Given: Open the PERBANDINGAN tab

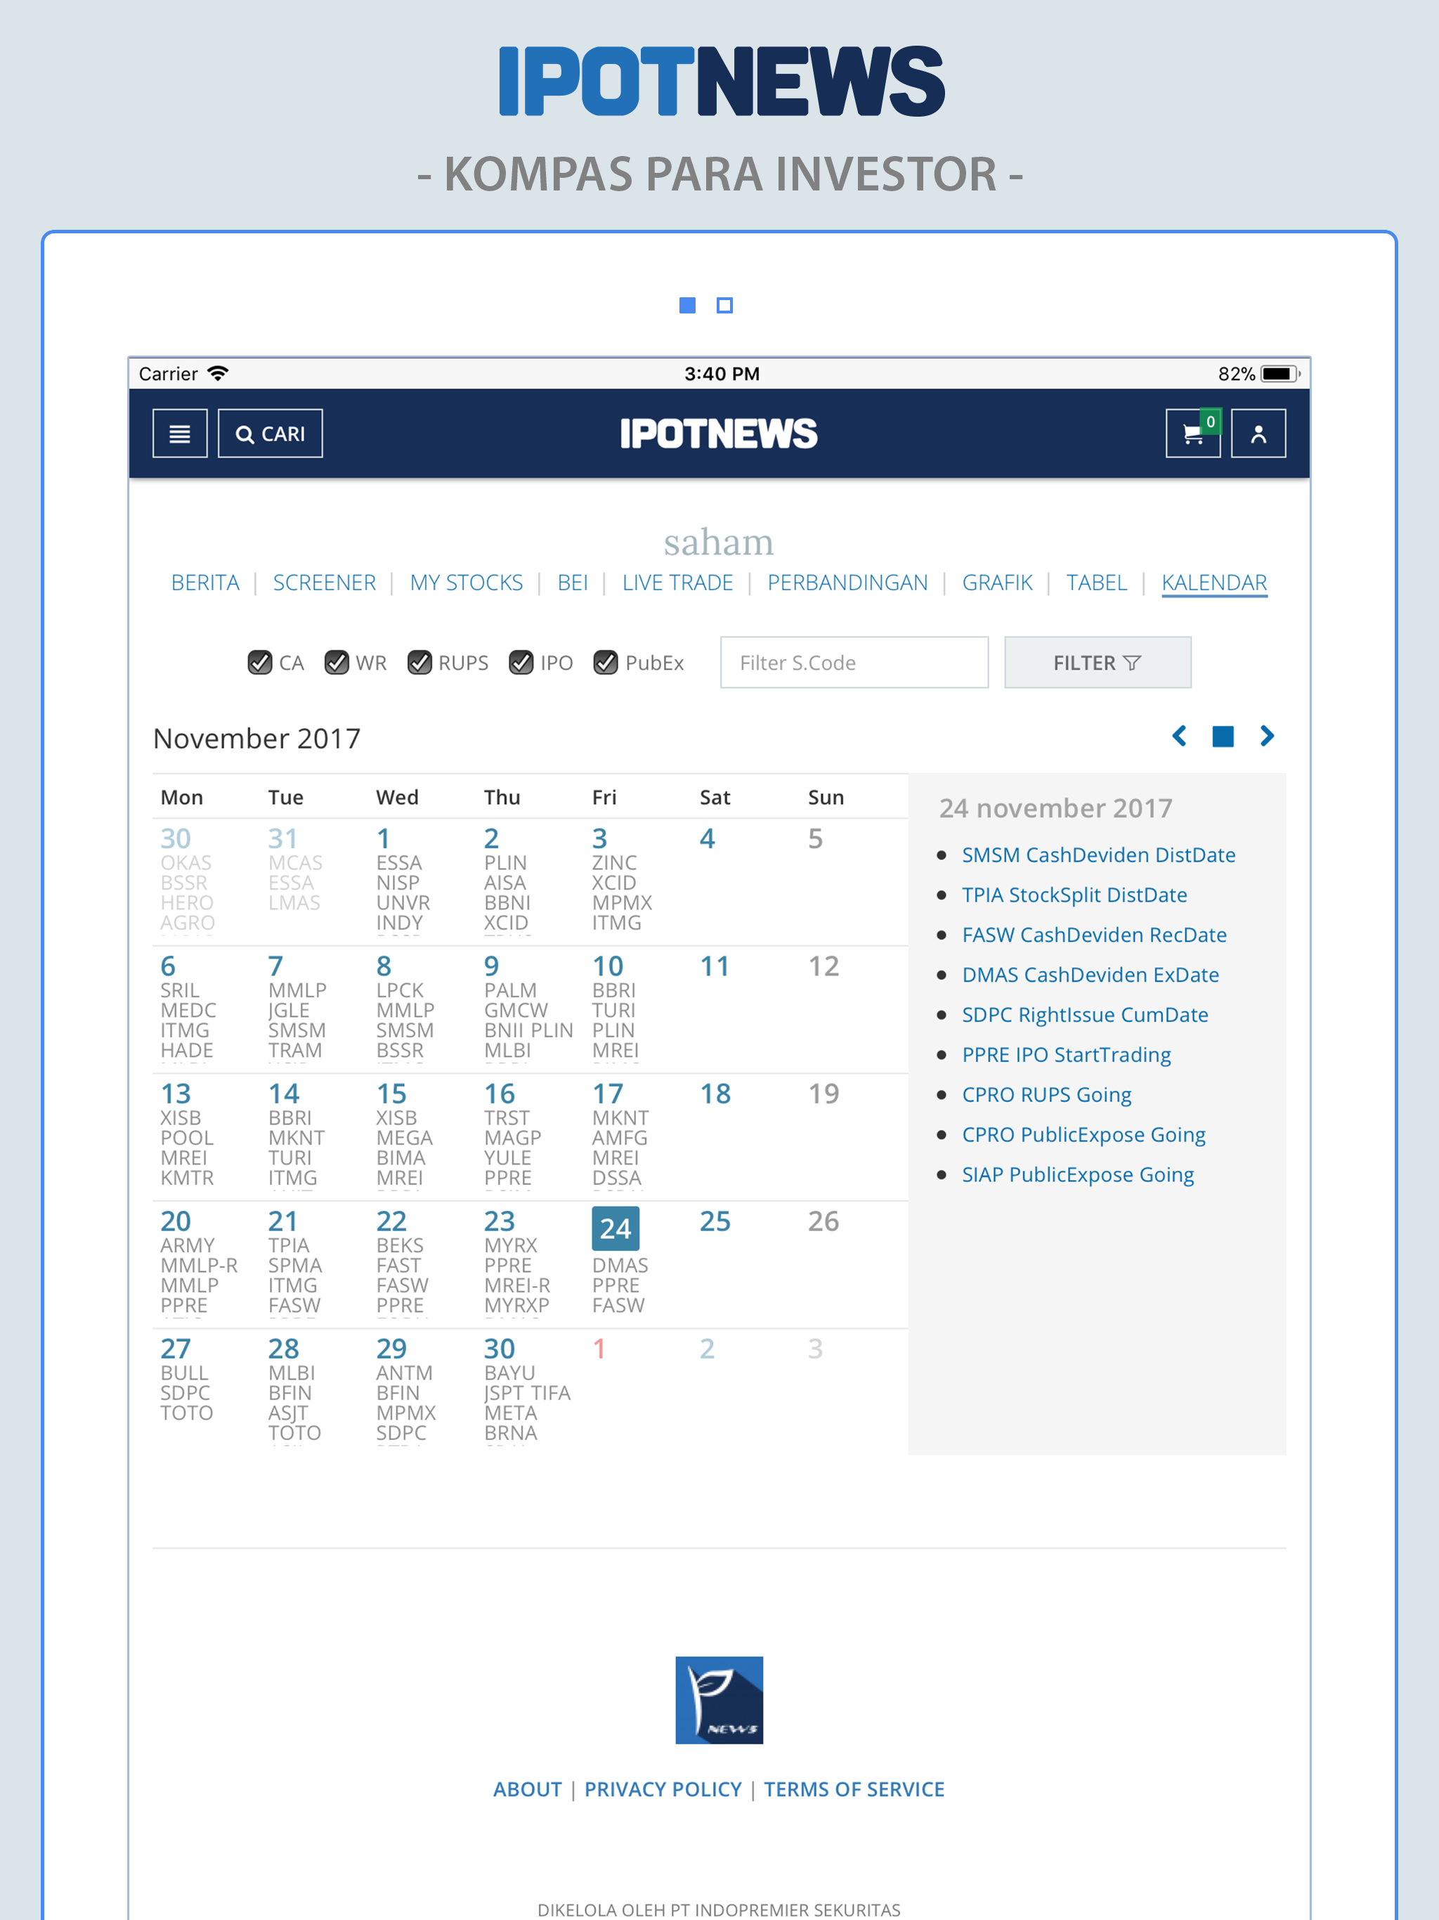Looking at the screenshot, I should point(847,583).
